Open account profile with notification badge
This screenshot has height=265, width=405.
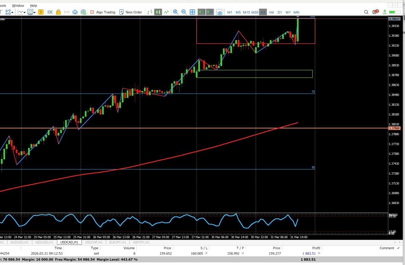coord(375,12)
